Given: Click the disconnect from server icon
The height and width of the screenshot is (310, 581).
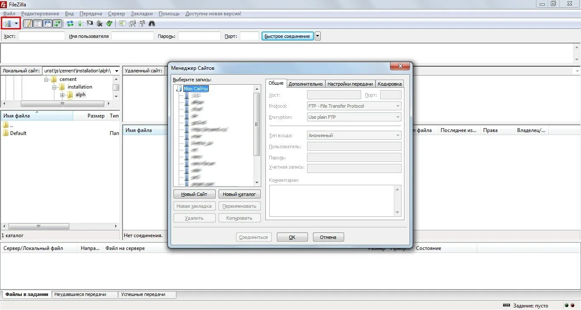Looking at the screenshot, I should click(x=100, y=23).
